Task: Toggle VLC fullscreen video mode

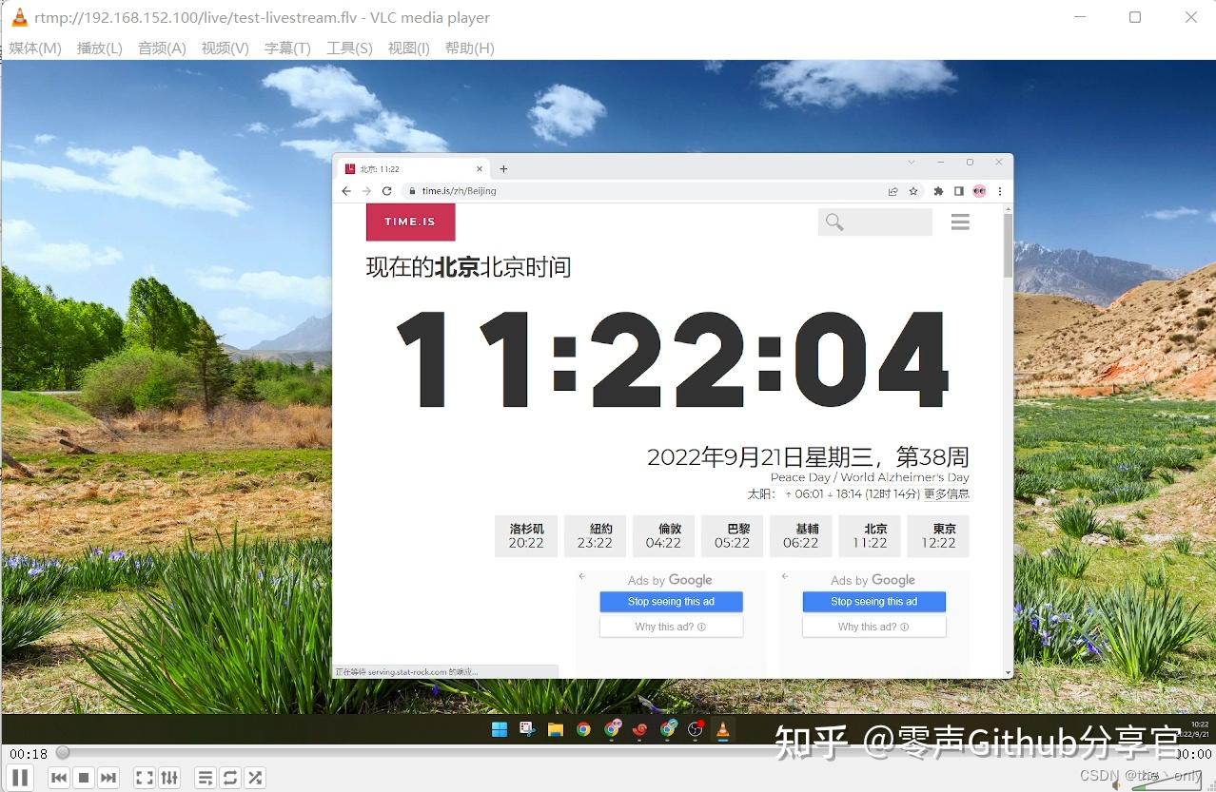Action: click(x=145, y=778)
